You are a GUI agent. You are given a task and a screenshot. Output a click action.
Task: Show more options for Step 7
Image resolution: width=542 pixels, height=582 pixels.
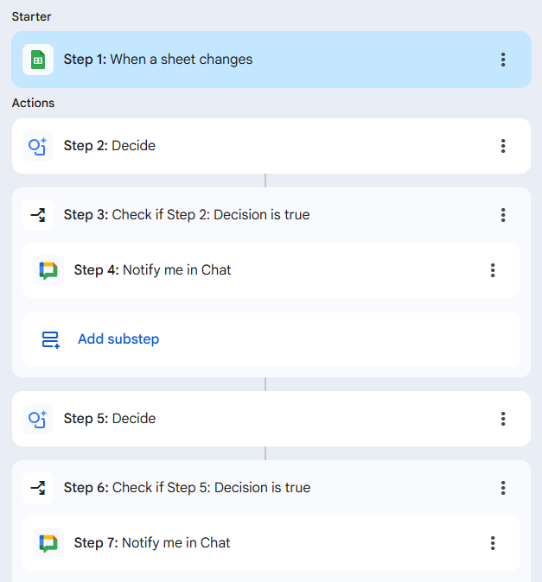(x=493, y=543)
